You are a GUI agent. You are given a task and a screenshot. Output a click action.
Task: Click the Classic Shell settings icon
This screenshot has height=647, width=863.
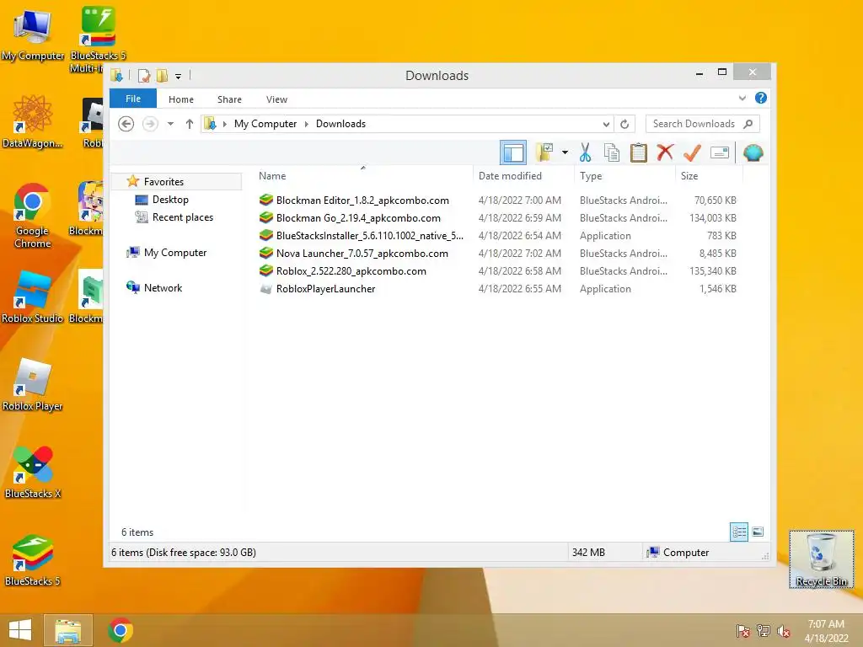[753, 152]
